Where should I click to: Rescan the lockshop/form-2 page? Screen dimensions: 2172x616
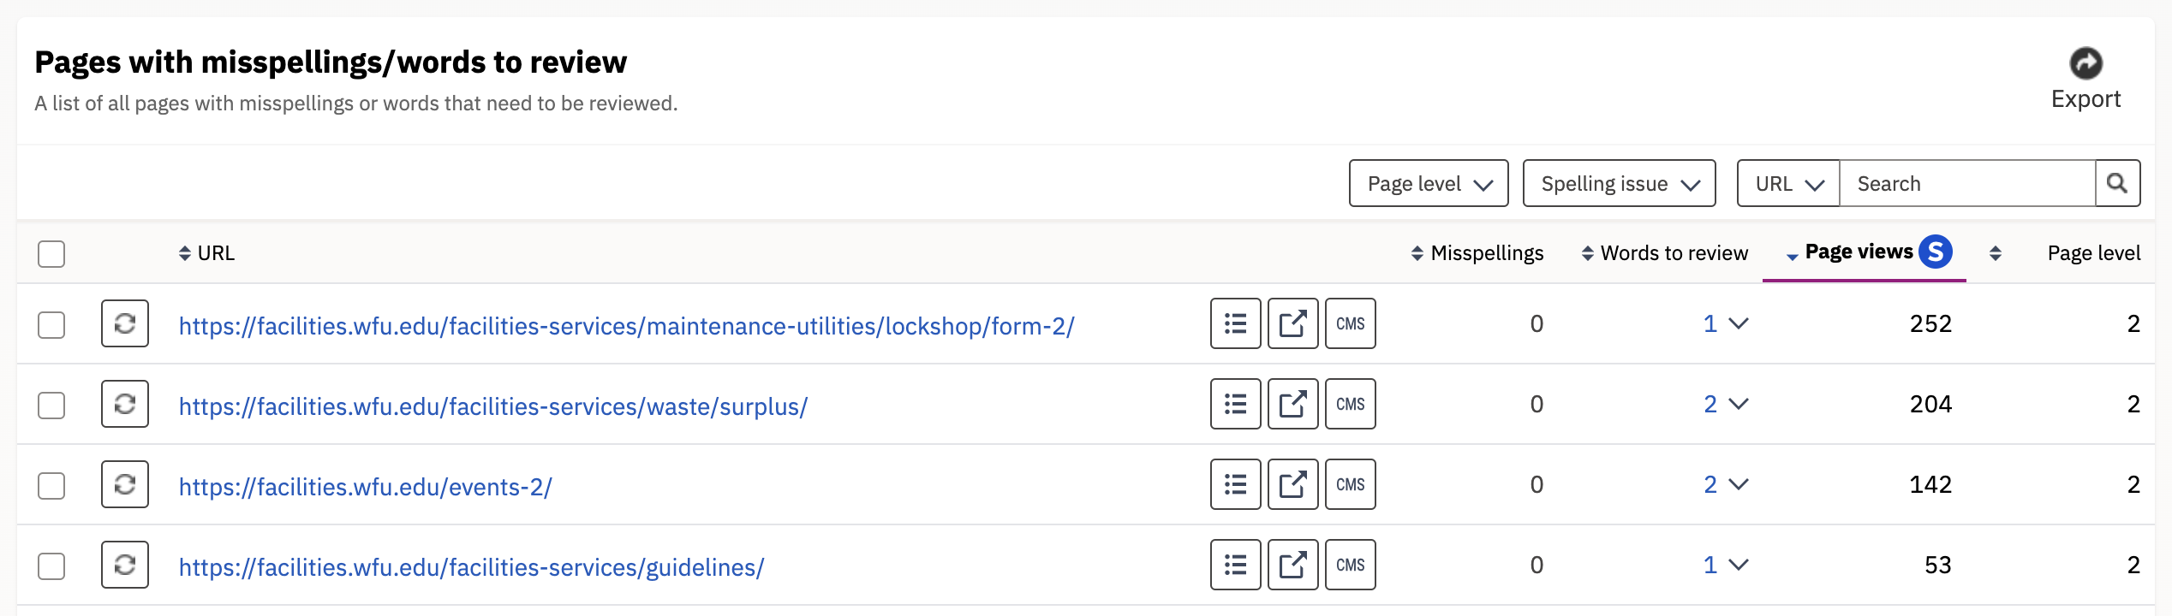coord(125,323)
